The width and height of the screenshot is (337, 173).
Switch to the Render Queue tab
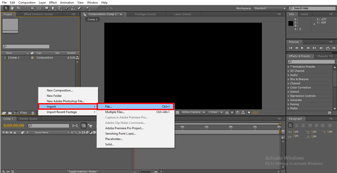pos(28,119)
